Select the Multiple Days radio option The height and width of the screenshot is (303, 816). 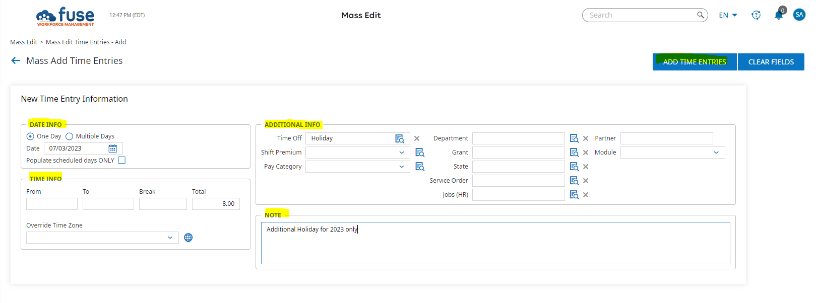[x=70, y=136]
